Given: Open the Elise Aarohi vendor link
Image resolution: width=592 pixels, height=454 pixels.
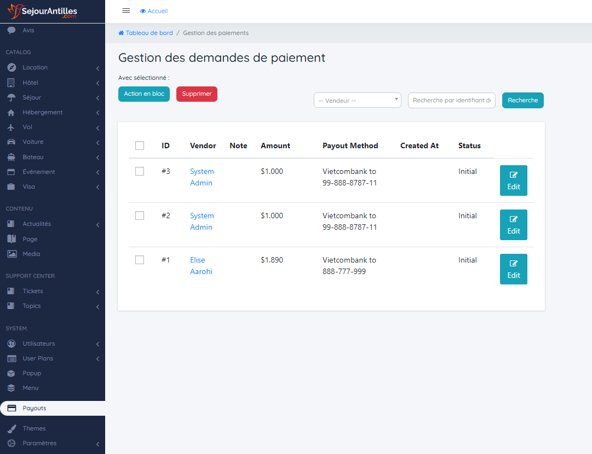Looking at the screenshot, I should tap(201, 266).
